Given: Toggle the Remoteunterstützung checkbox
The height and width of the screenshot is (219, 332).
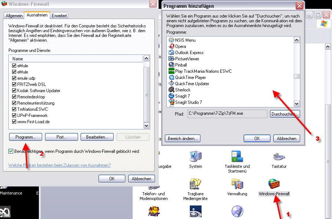Looking at the screenshot, I should (x=14, y=103).
